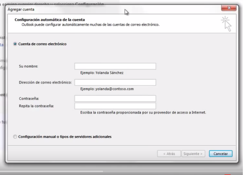Focus the Su nombre input field
Viewport: 248px width, 175px height.
pyautogui.click(x=115, y=66)
